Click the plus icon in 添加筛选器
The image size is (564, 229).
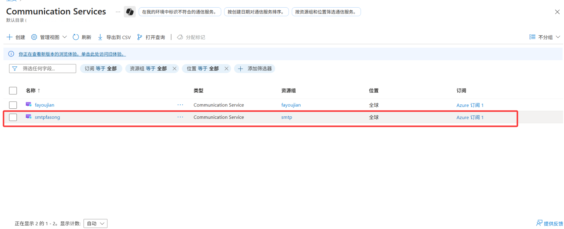[241, 69]
